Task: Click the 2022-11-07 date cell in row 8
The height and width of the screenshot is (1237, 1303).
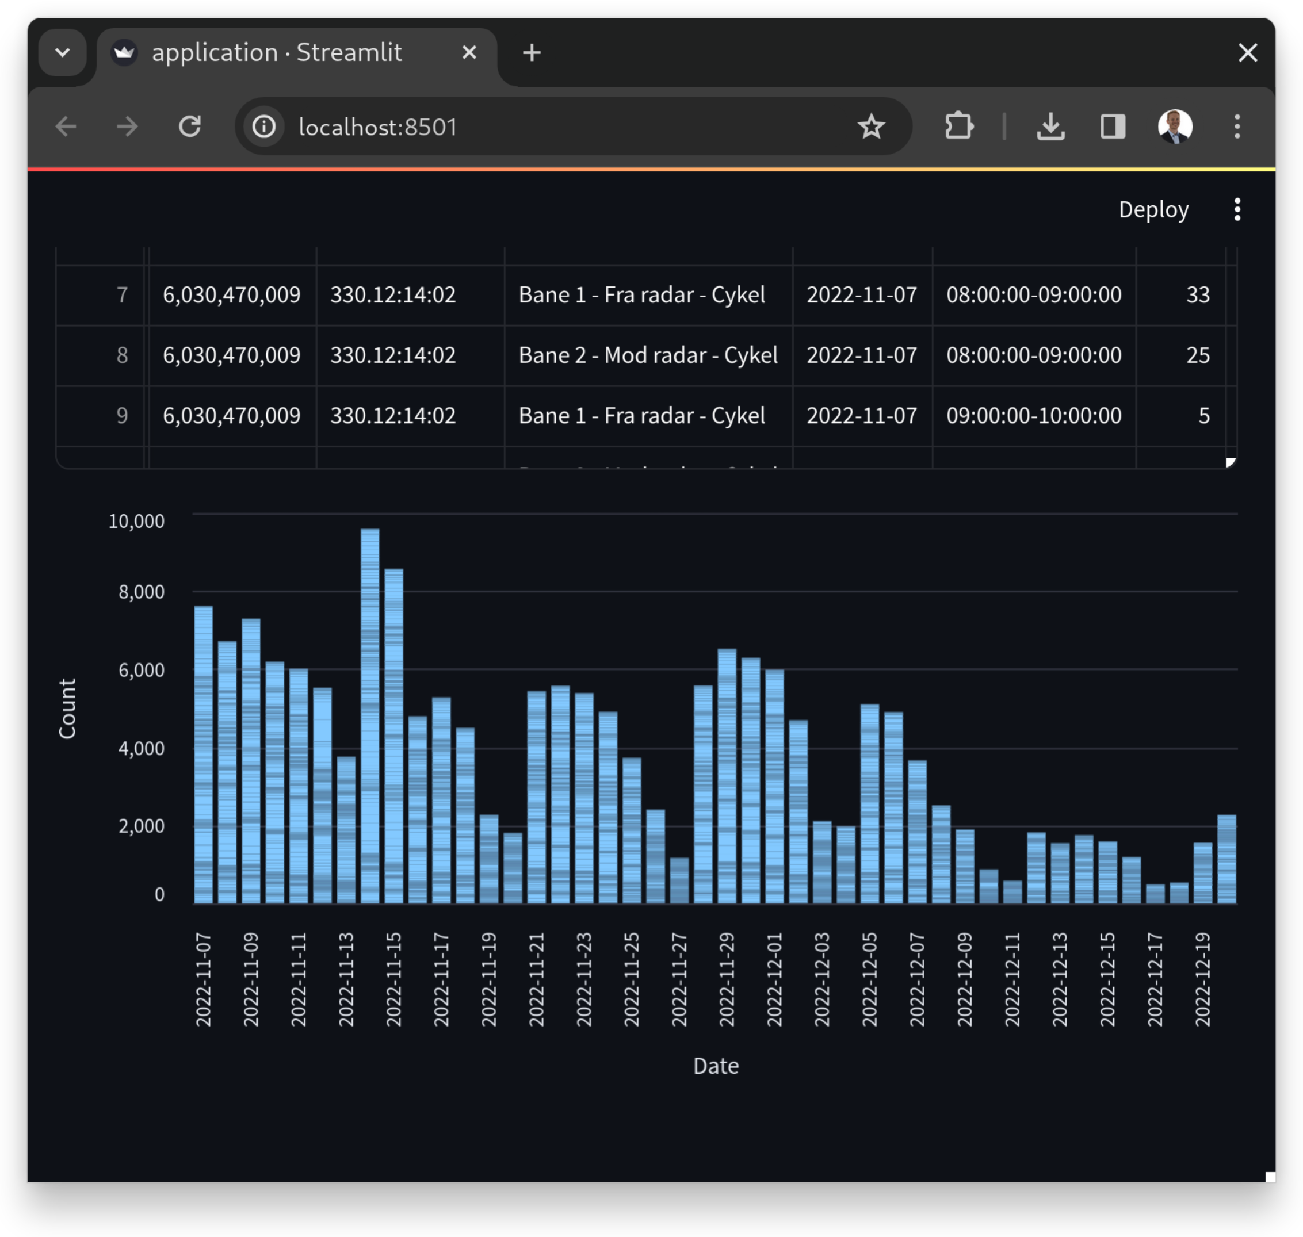Action: (862, 355)
